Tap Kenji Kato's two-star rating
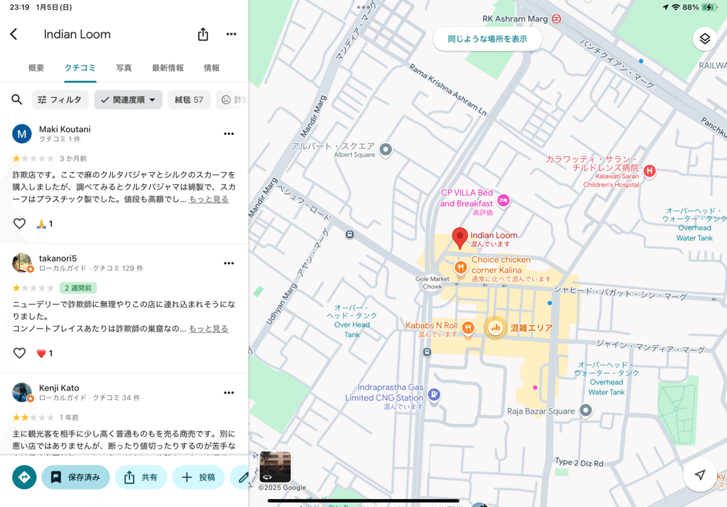Screen dimensions: 727x507 coord(33,417)
